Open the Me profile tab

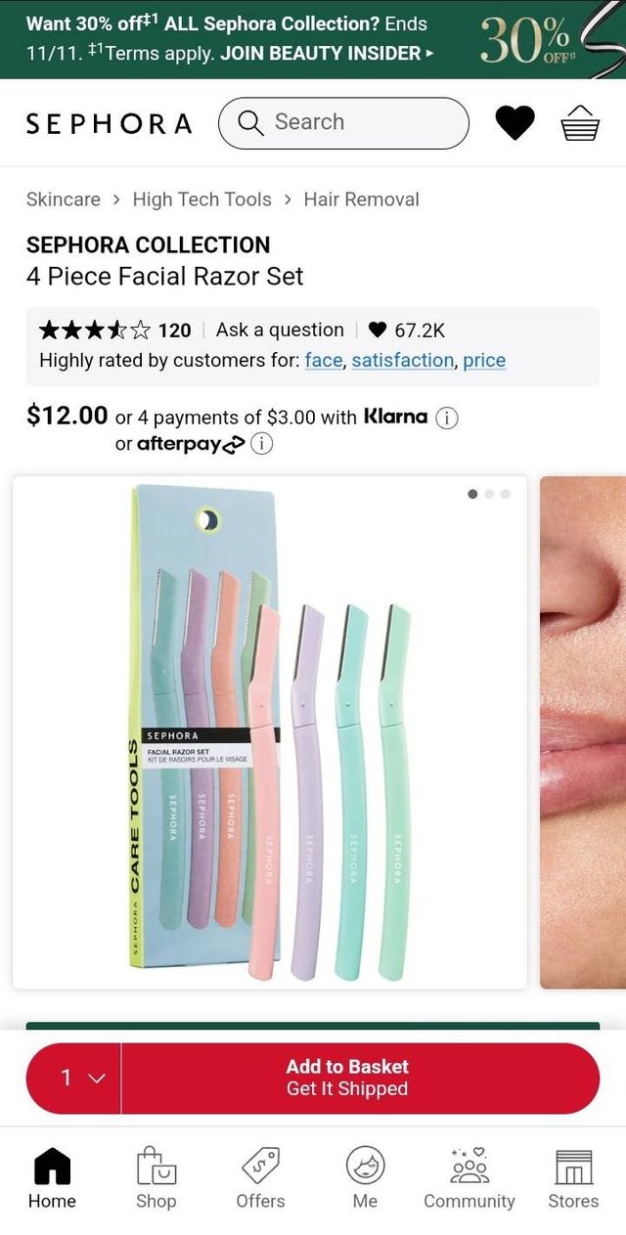coord(365,1177)
